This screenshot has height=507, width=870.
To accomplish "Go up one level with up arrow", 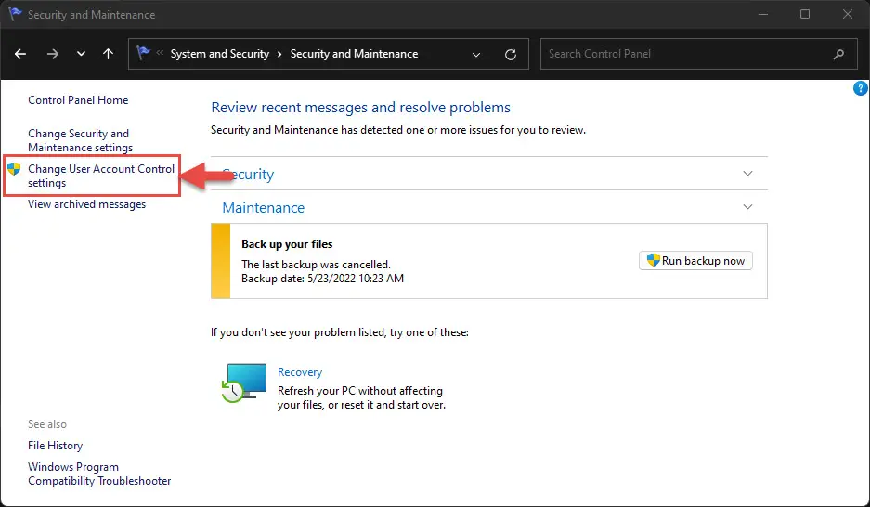I will tap(108, 54).
